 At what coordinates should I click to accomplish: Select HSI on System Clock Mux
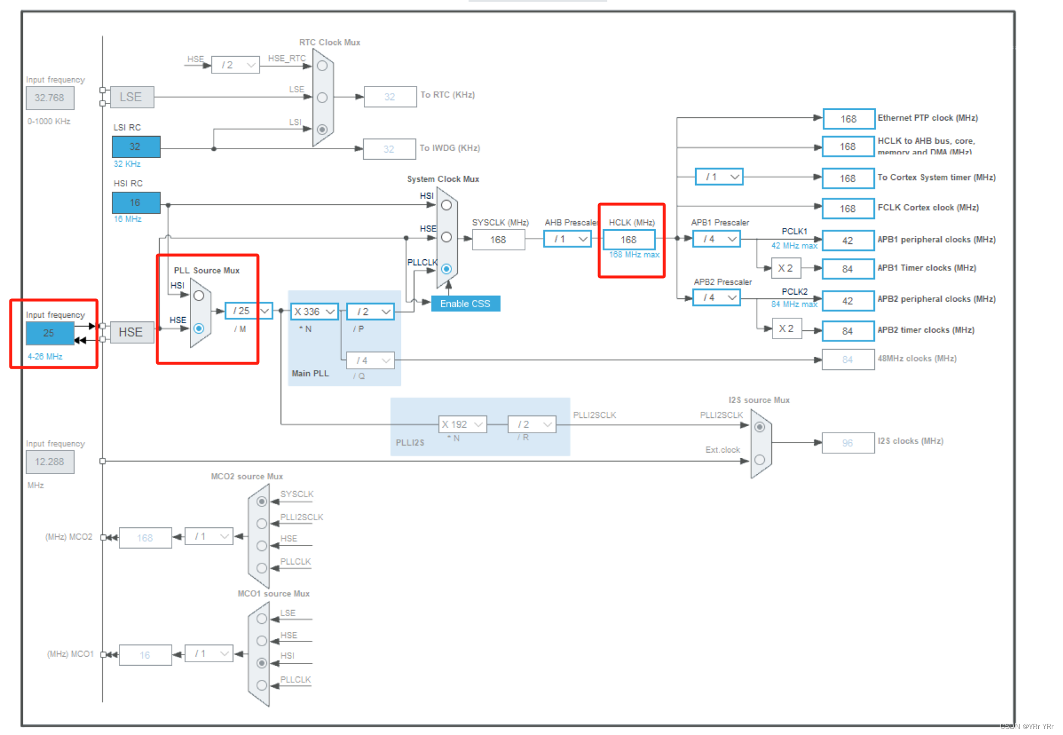447,205
